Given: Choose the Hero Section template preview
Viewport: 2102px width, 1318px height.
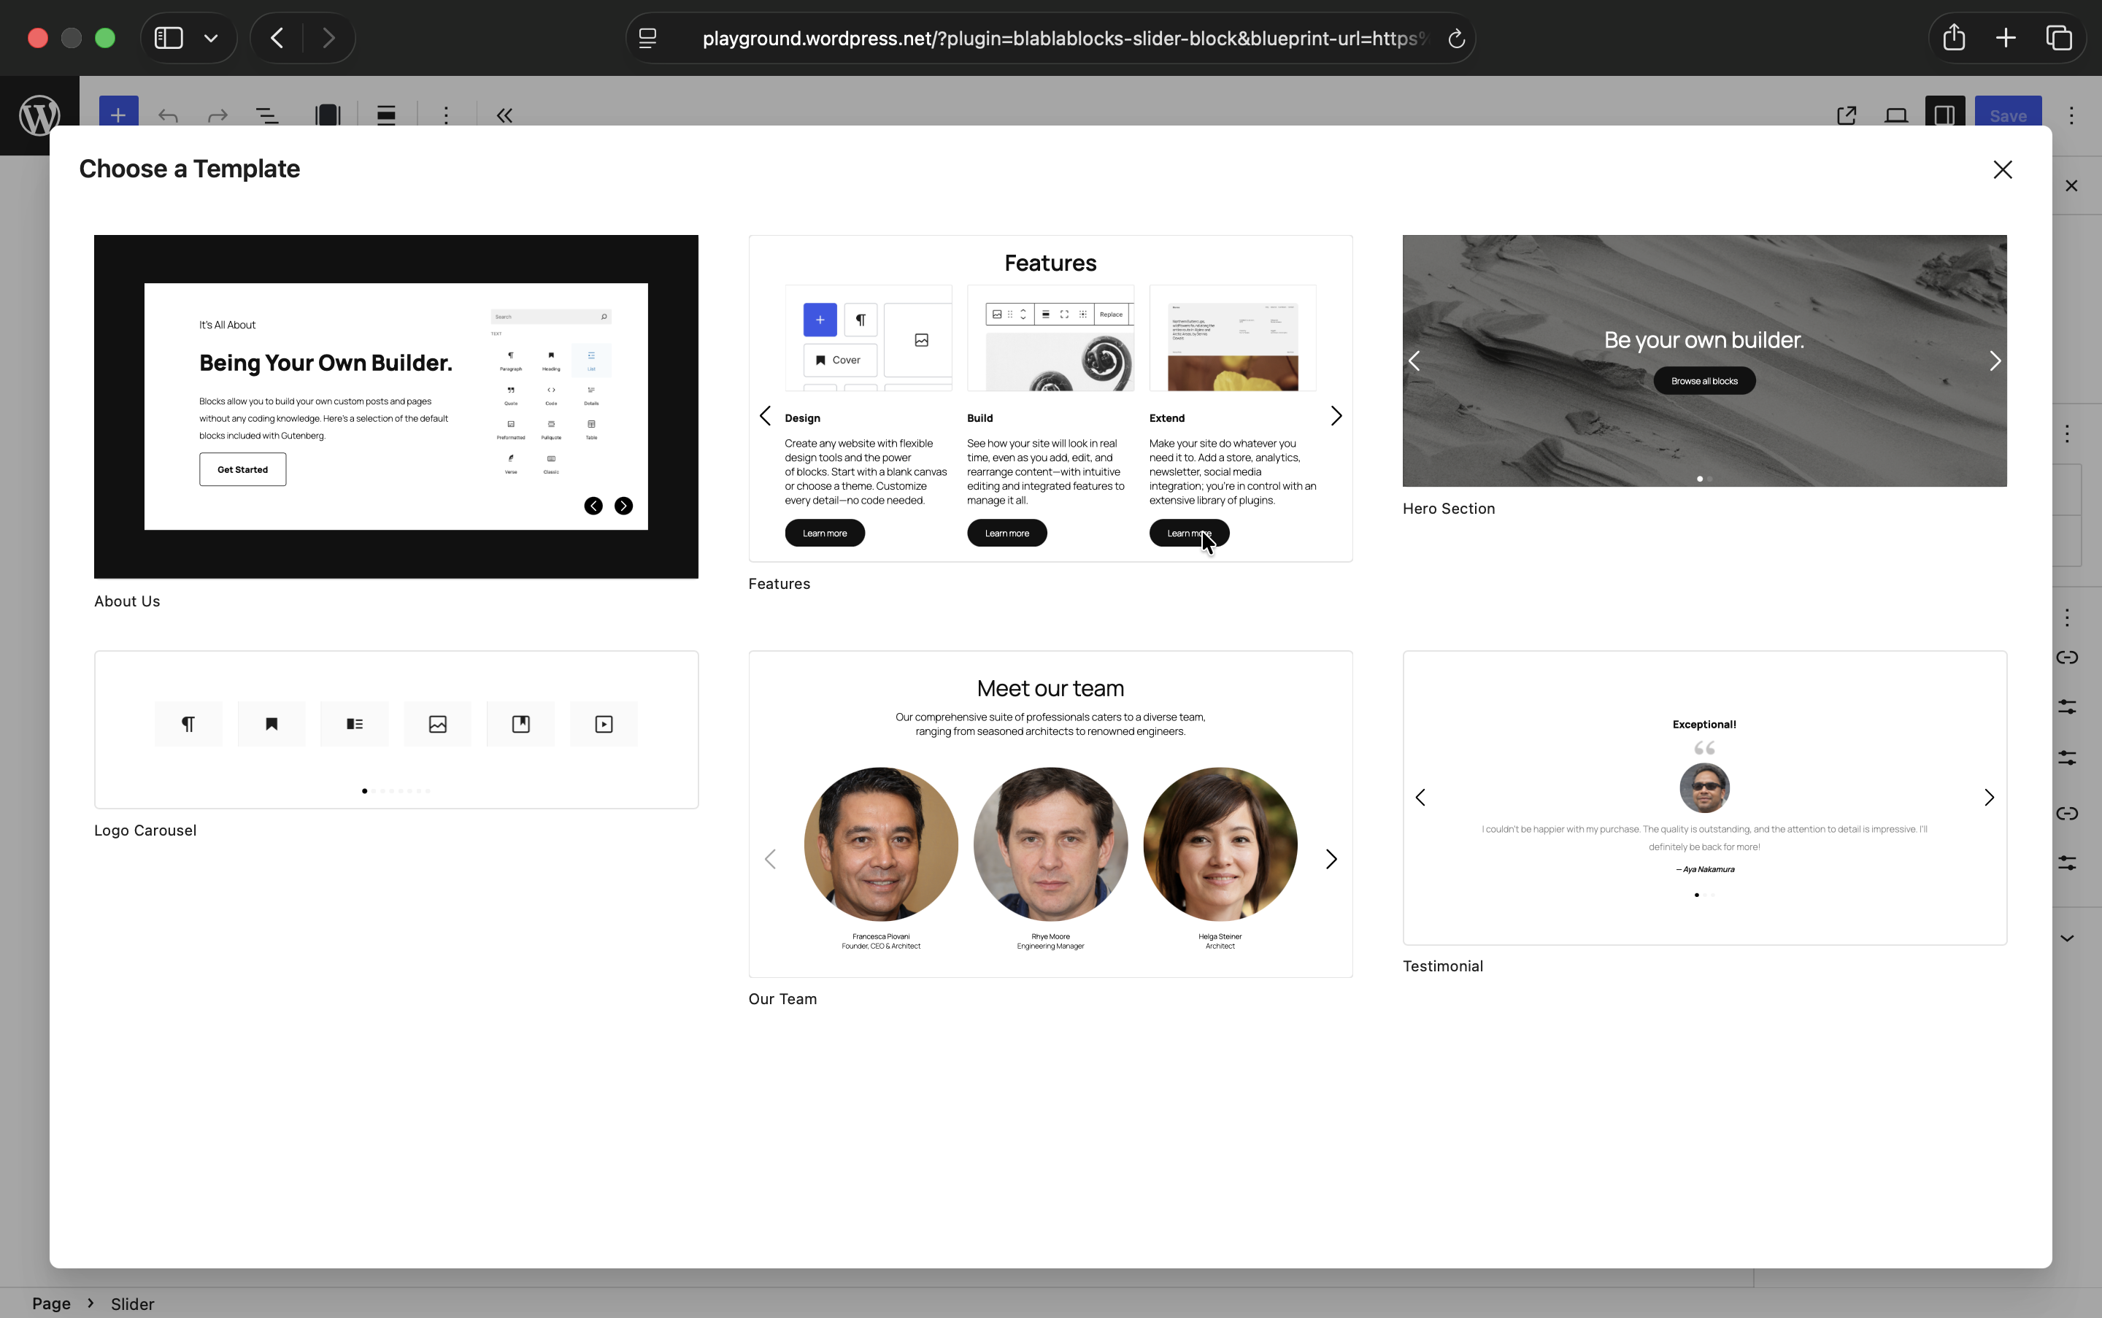Looking at the screenshot, I should 1704,361.
